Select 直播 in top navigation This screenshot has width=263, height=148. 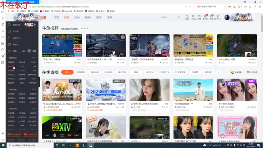[67, 17]
